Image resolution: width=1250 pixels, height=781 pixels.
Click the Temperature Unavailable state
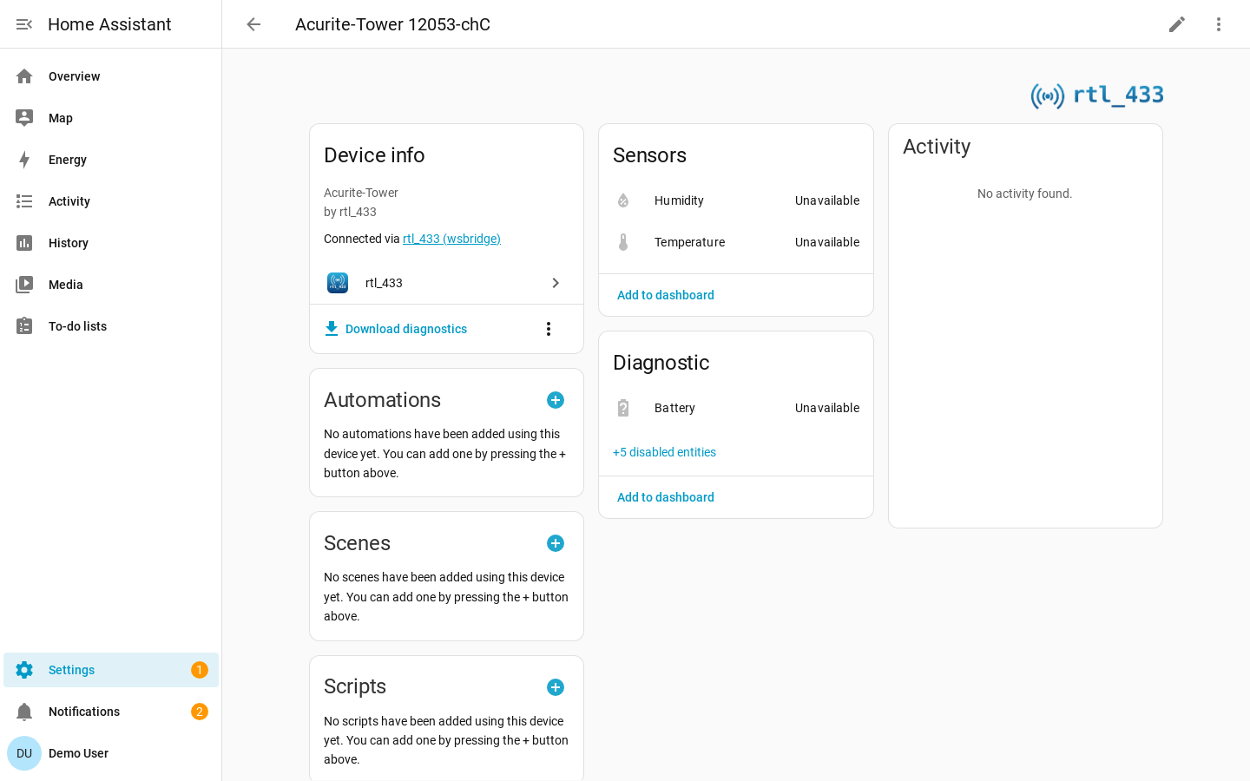click(827, 242)
